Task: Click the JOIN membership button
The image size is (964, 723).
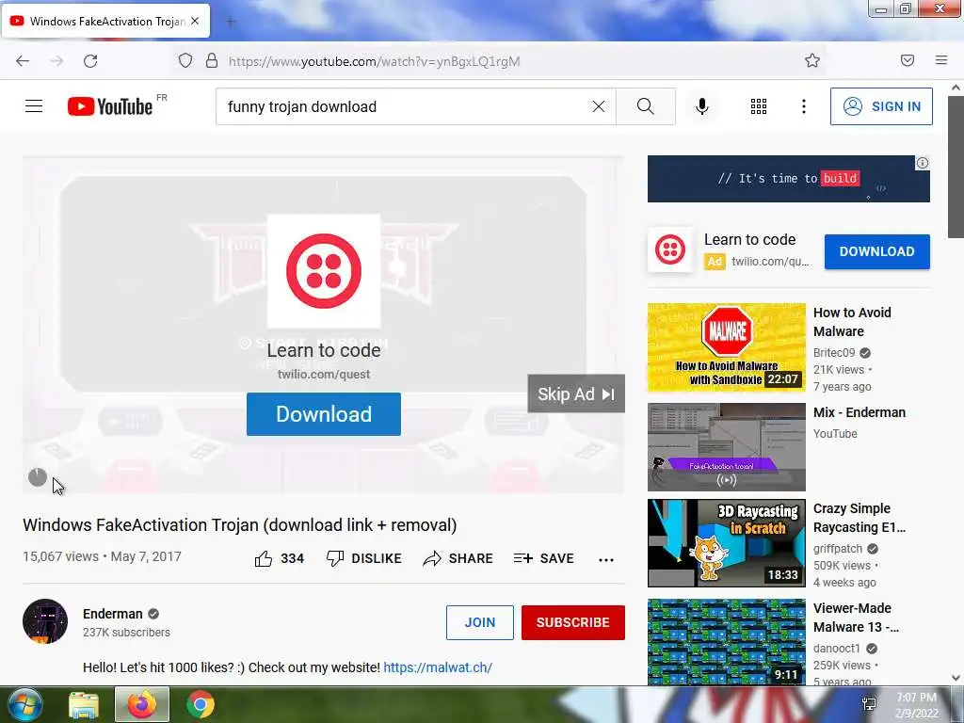Action: click(479, 622)
